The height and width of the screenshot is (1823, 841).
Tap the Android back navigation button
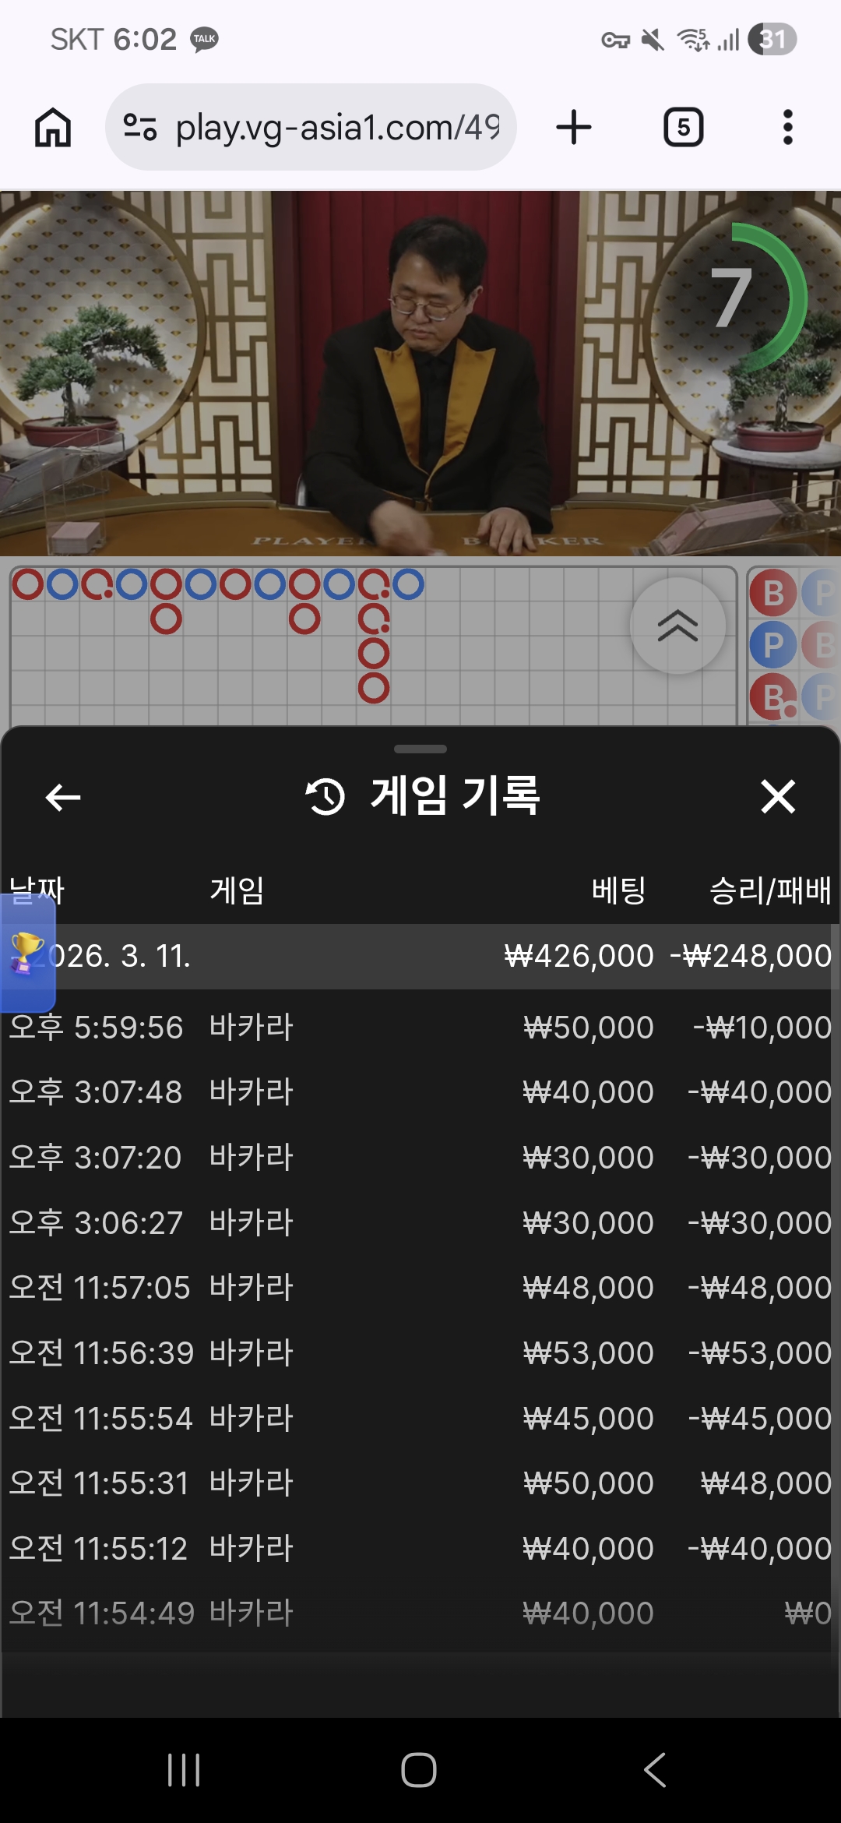655,1770
